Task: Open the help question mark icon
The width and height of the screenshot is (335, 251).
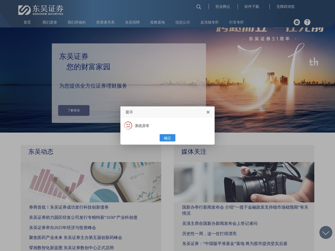Action: pyautogui.click(x=307, y=22)
